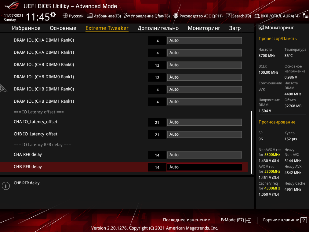Select CHB RFR delay row label

coord(28,167)
